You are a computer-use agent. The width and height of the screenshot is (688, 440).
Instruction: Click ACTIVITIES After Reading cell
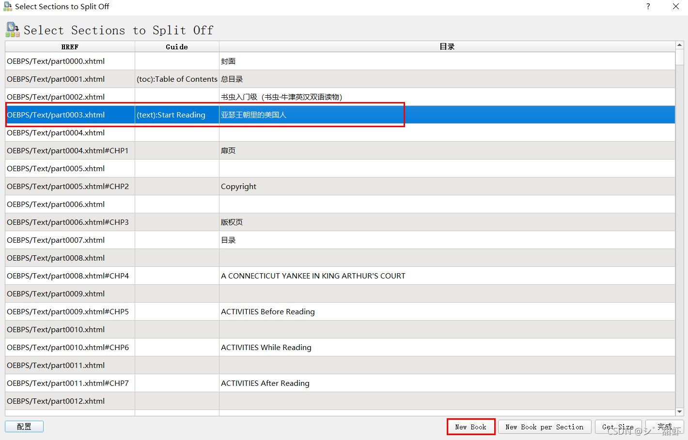click(447, 383)
